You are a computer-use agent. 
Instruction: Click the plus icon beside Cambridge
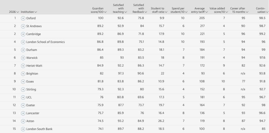click(x=23, y=34)
